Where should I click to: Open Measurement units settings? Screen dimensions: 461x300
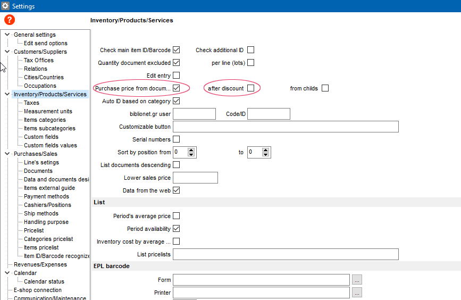coord(48,112)
